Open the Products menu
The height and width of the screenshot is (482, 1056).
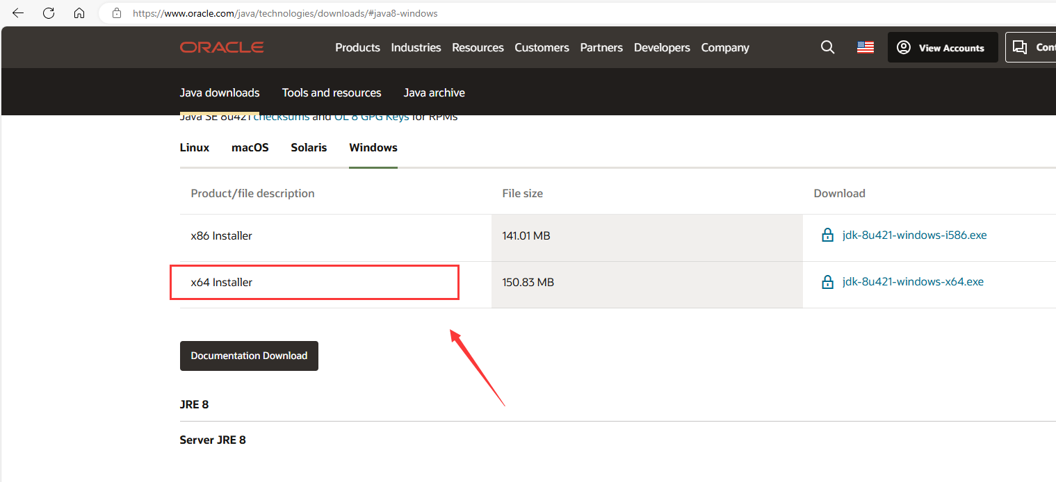click(x=357, y=47)
